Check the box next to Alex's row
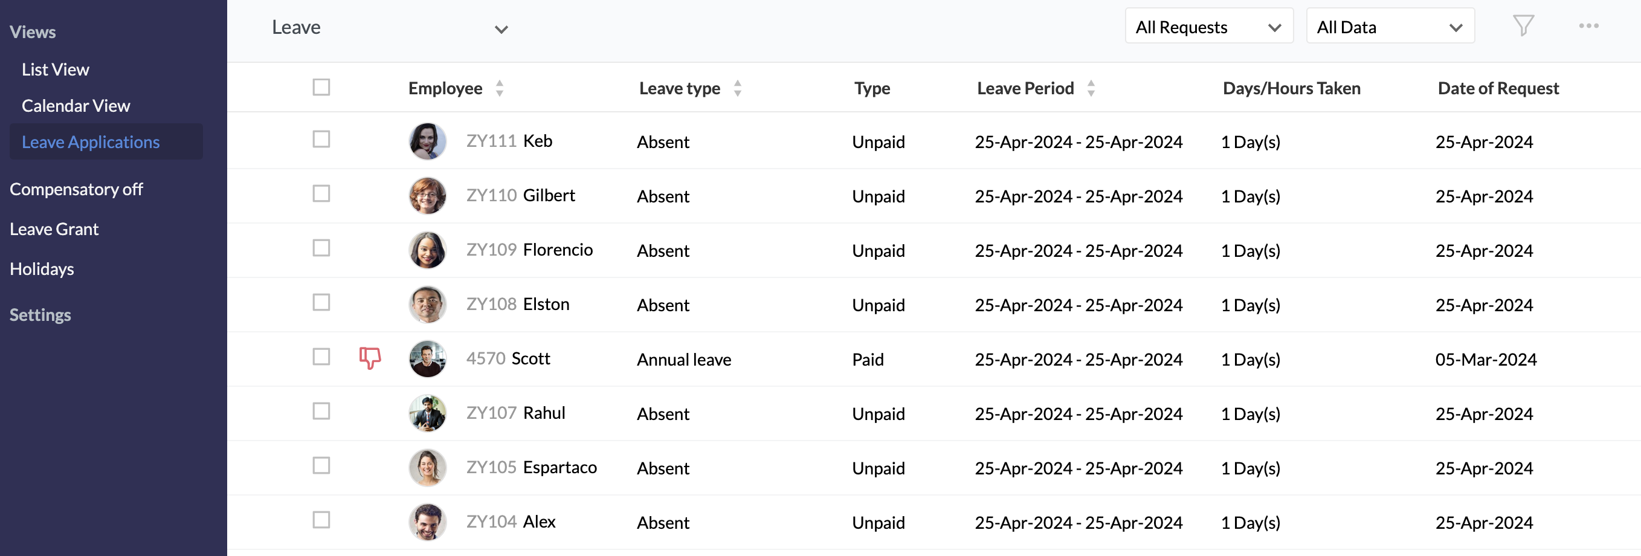Image resolution: width=1641 pixels, height=556 pixels. pos(321,520)
